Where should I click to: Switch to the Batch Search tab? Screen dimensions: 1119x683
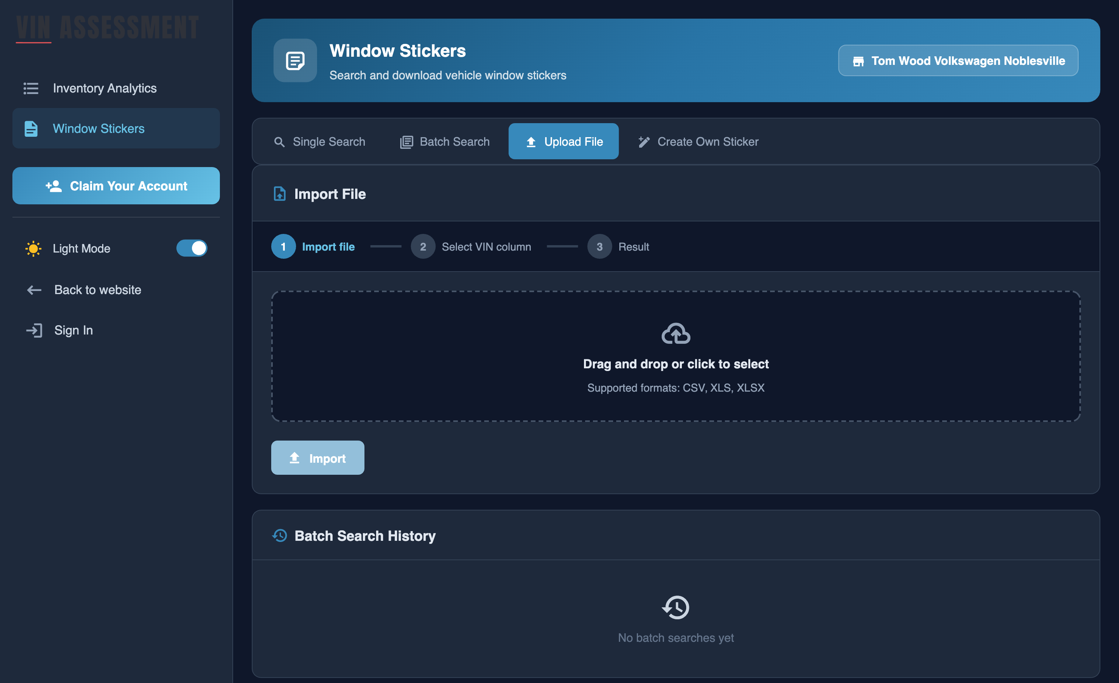444,142
